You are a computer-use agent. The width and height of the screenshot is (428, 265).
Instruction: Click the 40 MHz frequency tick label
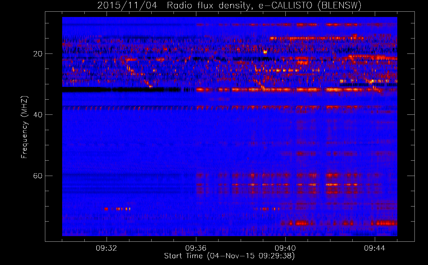click(x=38, y=115)
